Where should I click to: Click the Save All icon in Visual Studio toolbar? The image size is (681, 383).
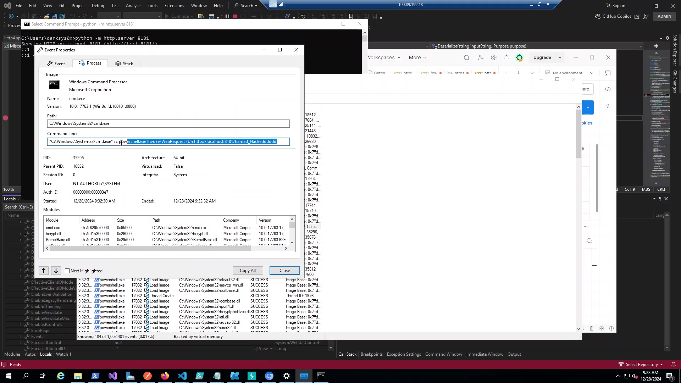pos(62,16)
